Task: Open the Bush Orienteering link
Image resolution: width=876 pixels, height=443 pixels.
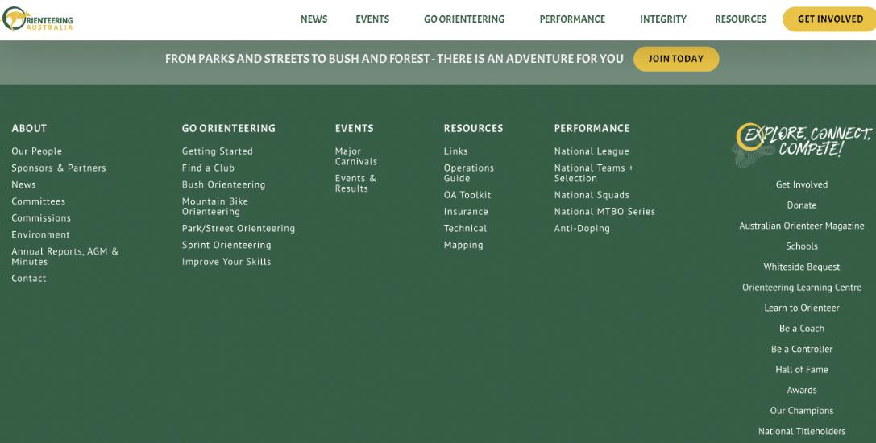Action: [x=223, y=185]
